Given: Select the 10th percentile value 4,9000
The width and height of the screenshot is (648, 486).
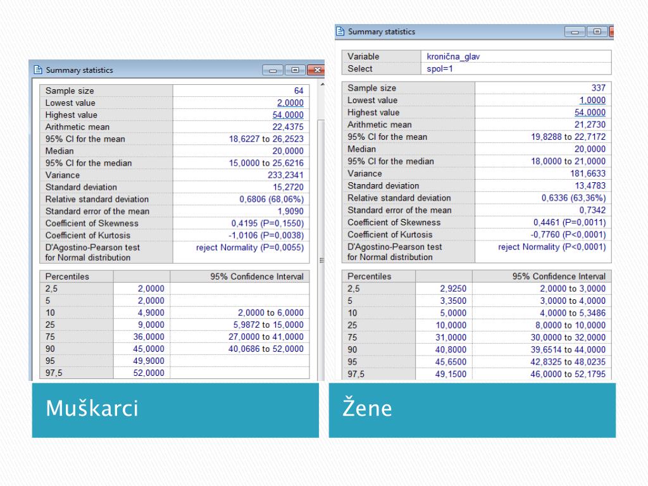Looking at the screenshot, I should coord(151,313).
